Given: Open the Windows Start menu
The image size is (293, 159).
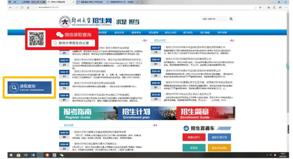Looking at the screenshot, I should click(11, 155).
